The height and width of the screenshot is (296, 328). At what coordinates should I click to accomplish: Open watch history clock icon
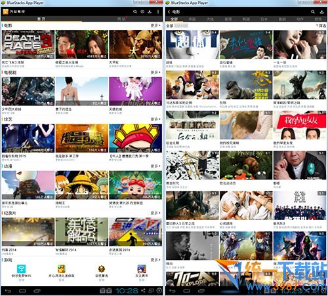(142, 12)
